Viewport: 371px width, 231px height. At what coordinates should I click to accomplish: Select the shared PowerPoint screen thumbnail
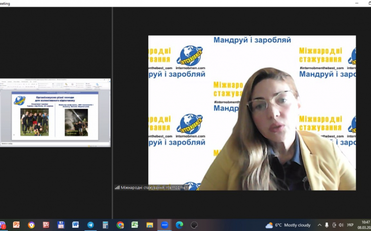click(x=55, y=113)
